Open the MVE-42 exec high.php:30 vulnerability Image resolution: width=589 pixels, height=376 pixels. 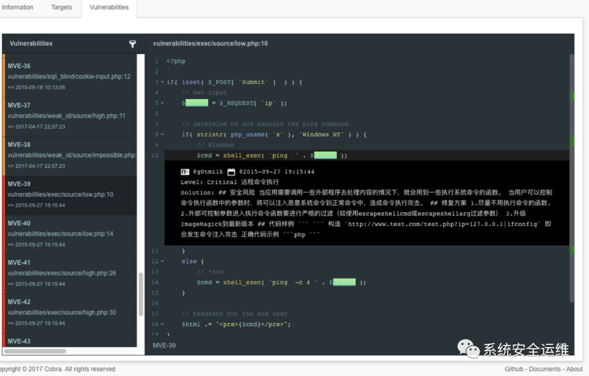point(70,313)
